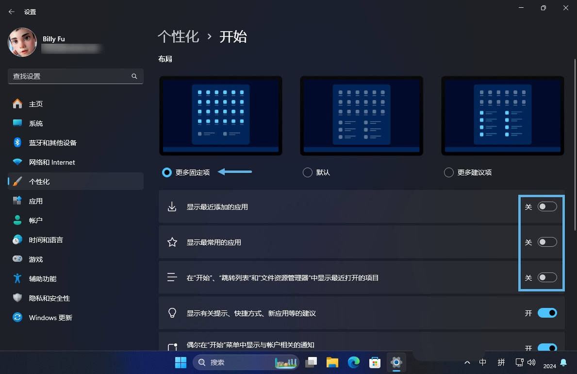Click the Windows Start button
The image size is (577, 374).
[x=181, y=362]
